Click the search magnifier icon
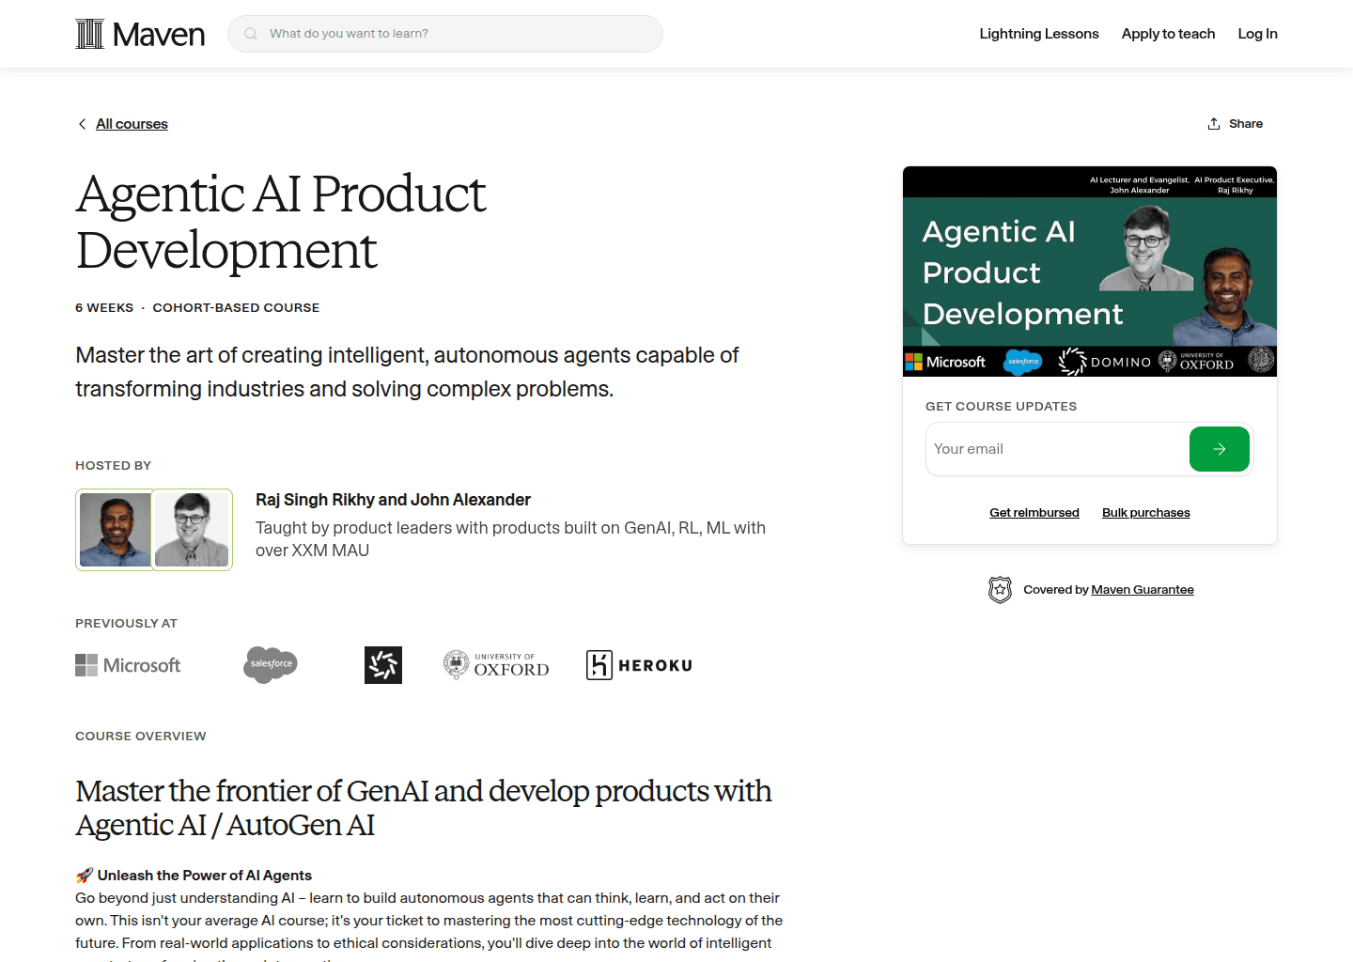Image resolution: width=1353 pixels, height=962 pixels. coord(250,33)
